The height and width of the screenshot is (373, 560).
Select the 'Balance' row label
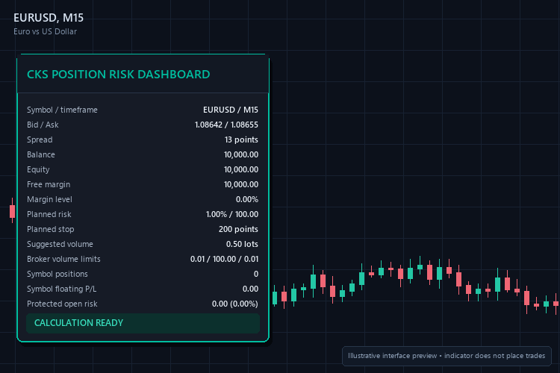41,154
